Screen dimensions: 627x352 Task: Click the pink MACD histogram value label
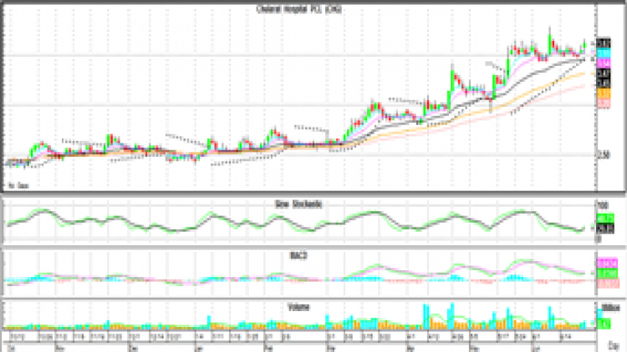[x=608, y=284]
